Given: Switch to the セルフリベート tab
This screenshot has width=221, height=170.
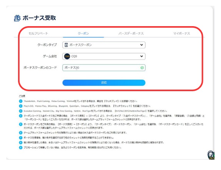Looking at the screenshot, I should click(x=38, y=33).
